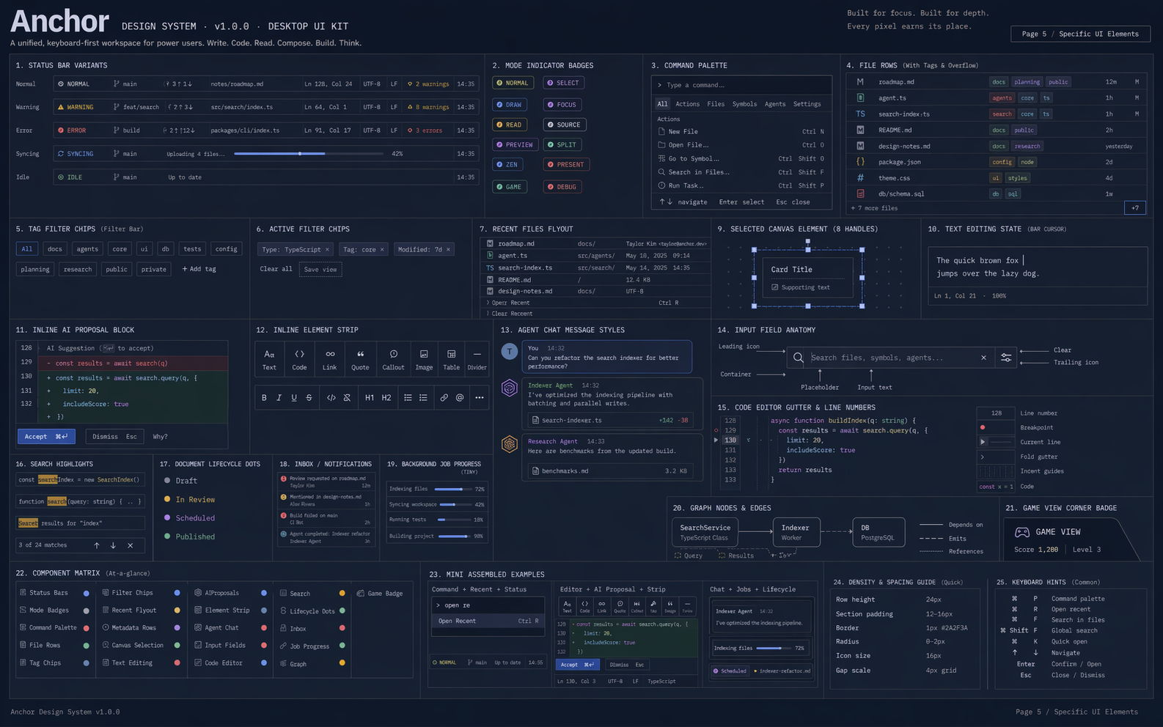Adjust the Syncing upload progress slider
The width and height of the screenshot is (1163, 727).
(x=308, y=154)
